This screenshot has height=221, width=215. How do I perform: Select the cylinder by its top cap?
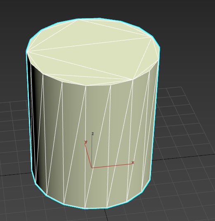pos(93,52)
